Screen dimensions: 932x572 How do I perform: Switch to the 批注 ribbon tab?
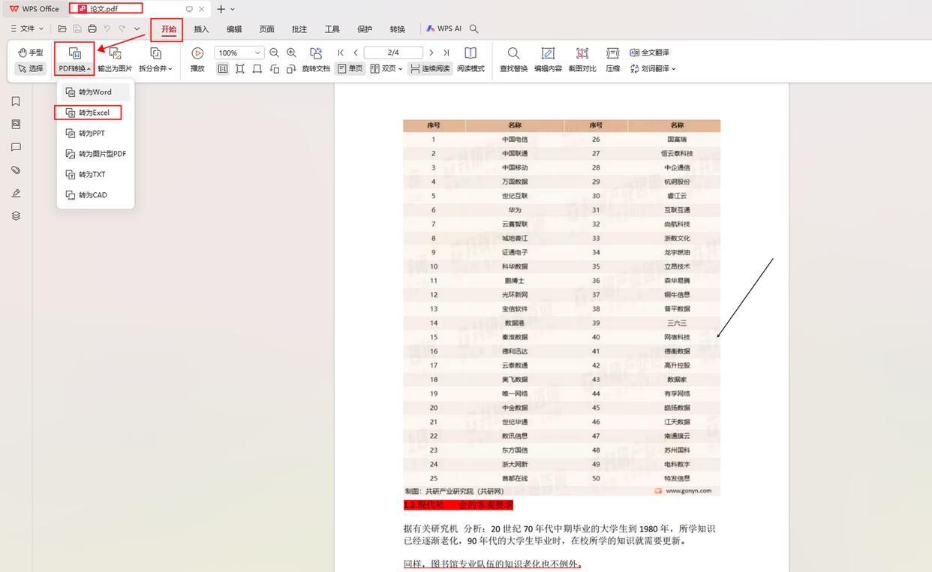pyautogui.click(x=299, y=29)
